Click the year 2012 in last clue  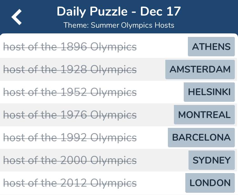pyautogui.click(x=74, y=183)
